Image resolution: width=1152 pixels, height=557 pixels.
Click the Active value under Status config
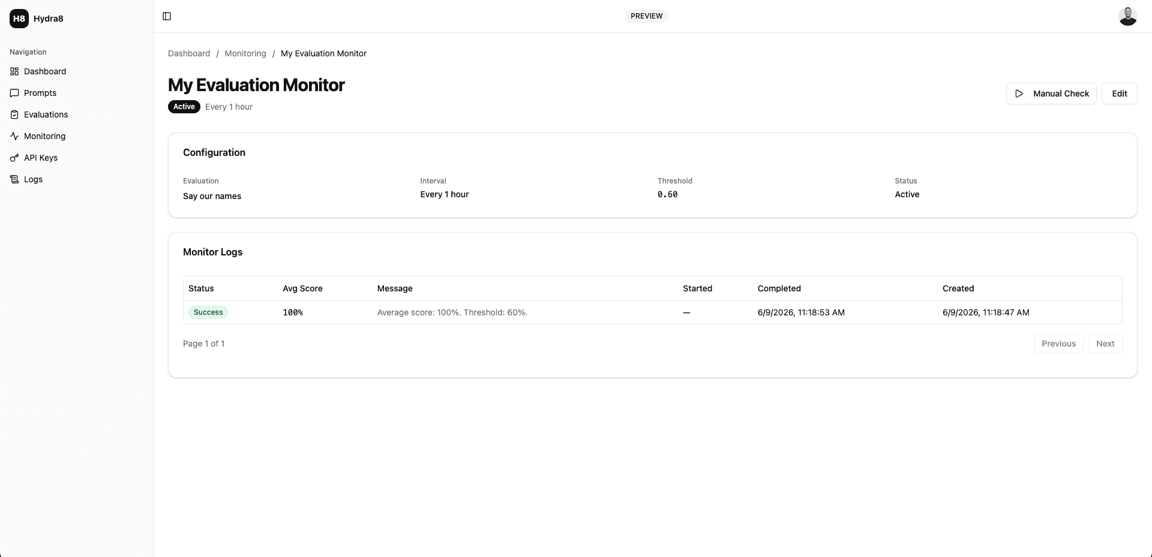[x=907, y=194]
